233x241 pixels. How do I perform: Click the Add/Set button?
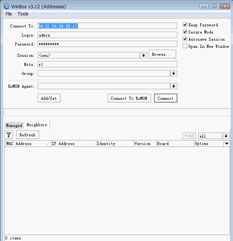[x=49, y=98]
